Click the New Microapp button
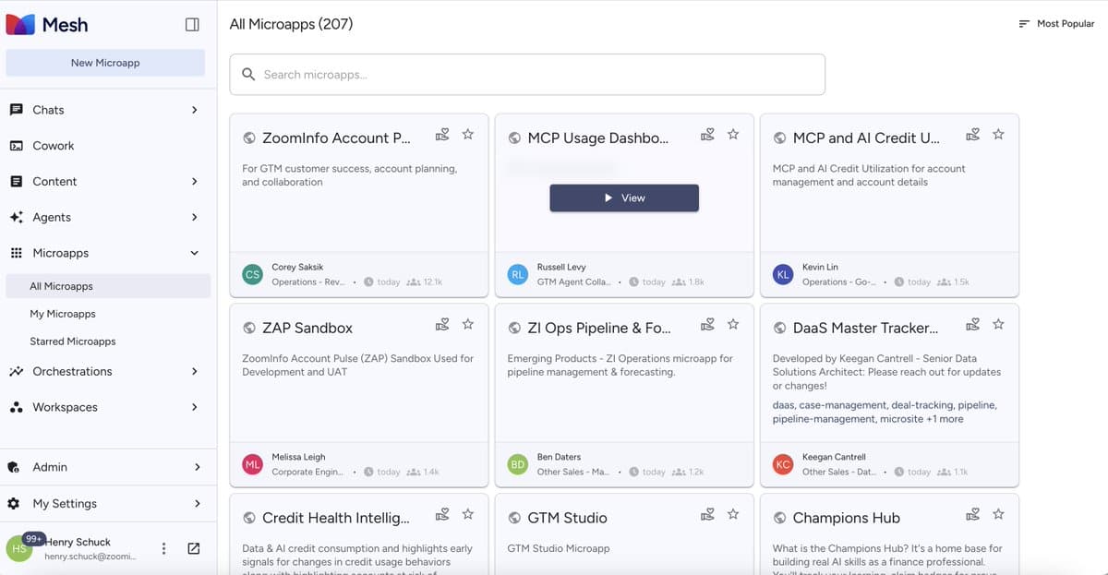 coord(105,63)
